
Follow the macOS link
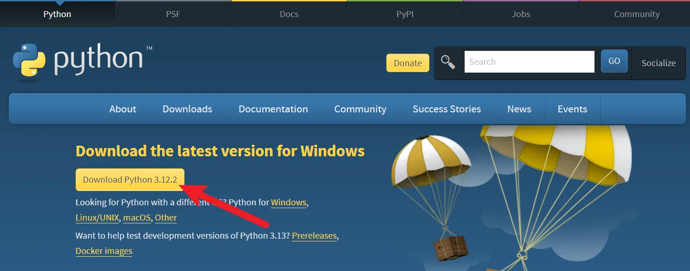[x=137, y=218]
